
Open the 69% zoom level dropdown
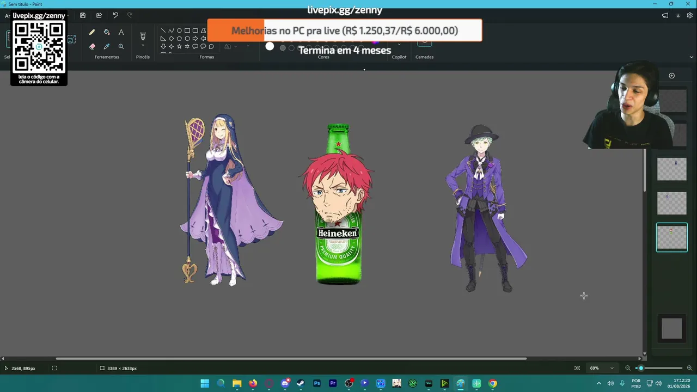601,368
